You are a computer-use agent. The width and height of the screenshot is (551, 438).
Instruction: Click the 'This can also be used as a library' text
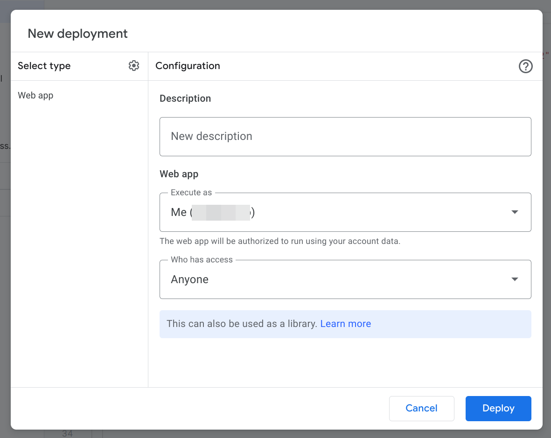[x=242, y=324]
